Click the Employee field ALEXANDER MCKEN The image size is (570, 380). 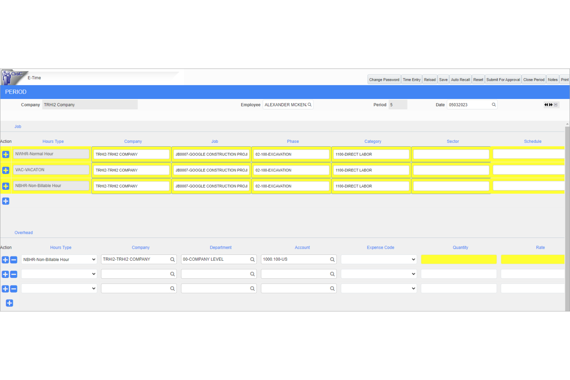[x=288, y=105]
